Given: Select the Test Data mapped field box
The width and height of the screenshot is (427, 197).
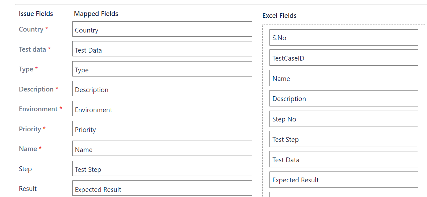Looking at the screenshot, I should pyautogui.click(x=162, y=49).
